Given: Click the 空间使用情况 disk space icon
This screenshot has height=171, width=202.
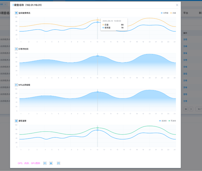Looking at the screenshot, I should click(16, 13).
